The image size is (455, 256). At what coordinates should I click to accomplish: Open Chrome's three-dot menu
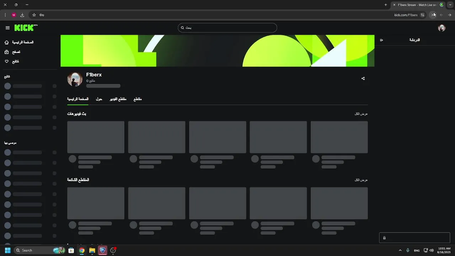(5, 15)
